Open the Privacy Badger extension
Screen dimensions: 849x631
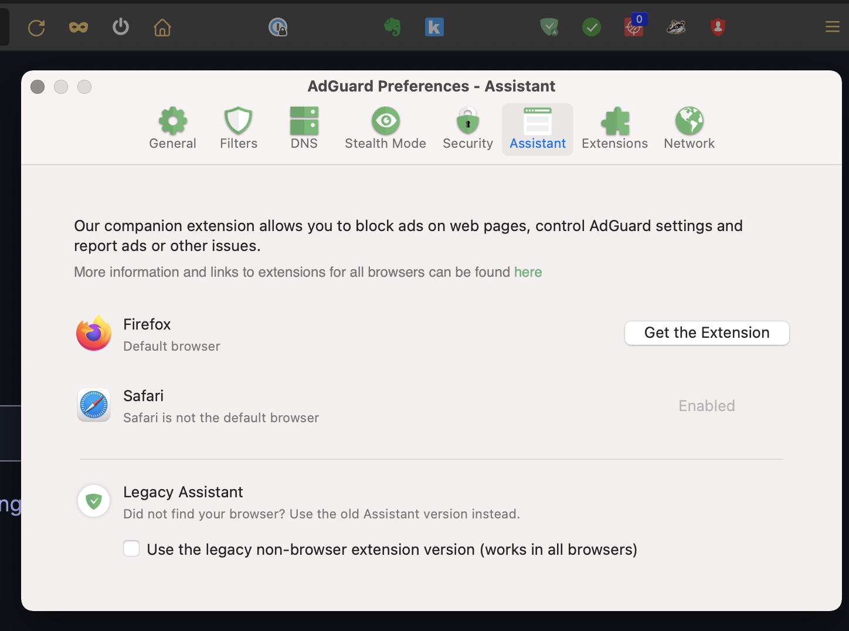(x=676, y=27)
